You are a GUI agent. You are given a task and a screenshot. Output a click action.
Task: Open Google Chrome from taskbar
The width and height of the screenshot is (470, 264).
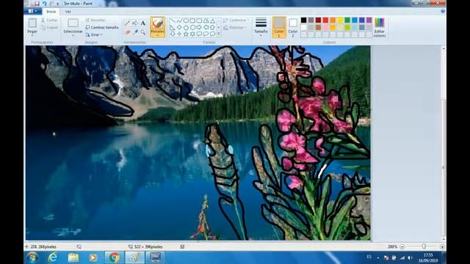[114, 257]
